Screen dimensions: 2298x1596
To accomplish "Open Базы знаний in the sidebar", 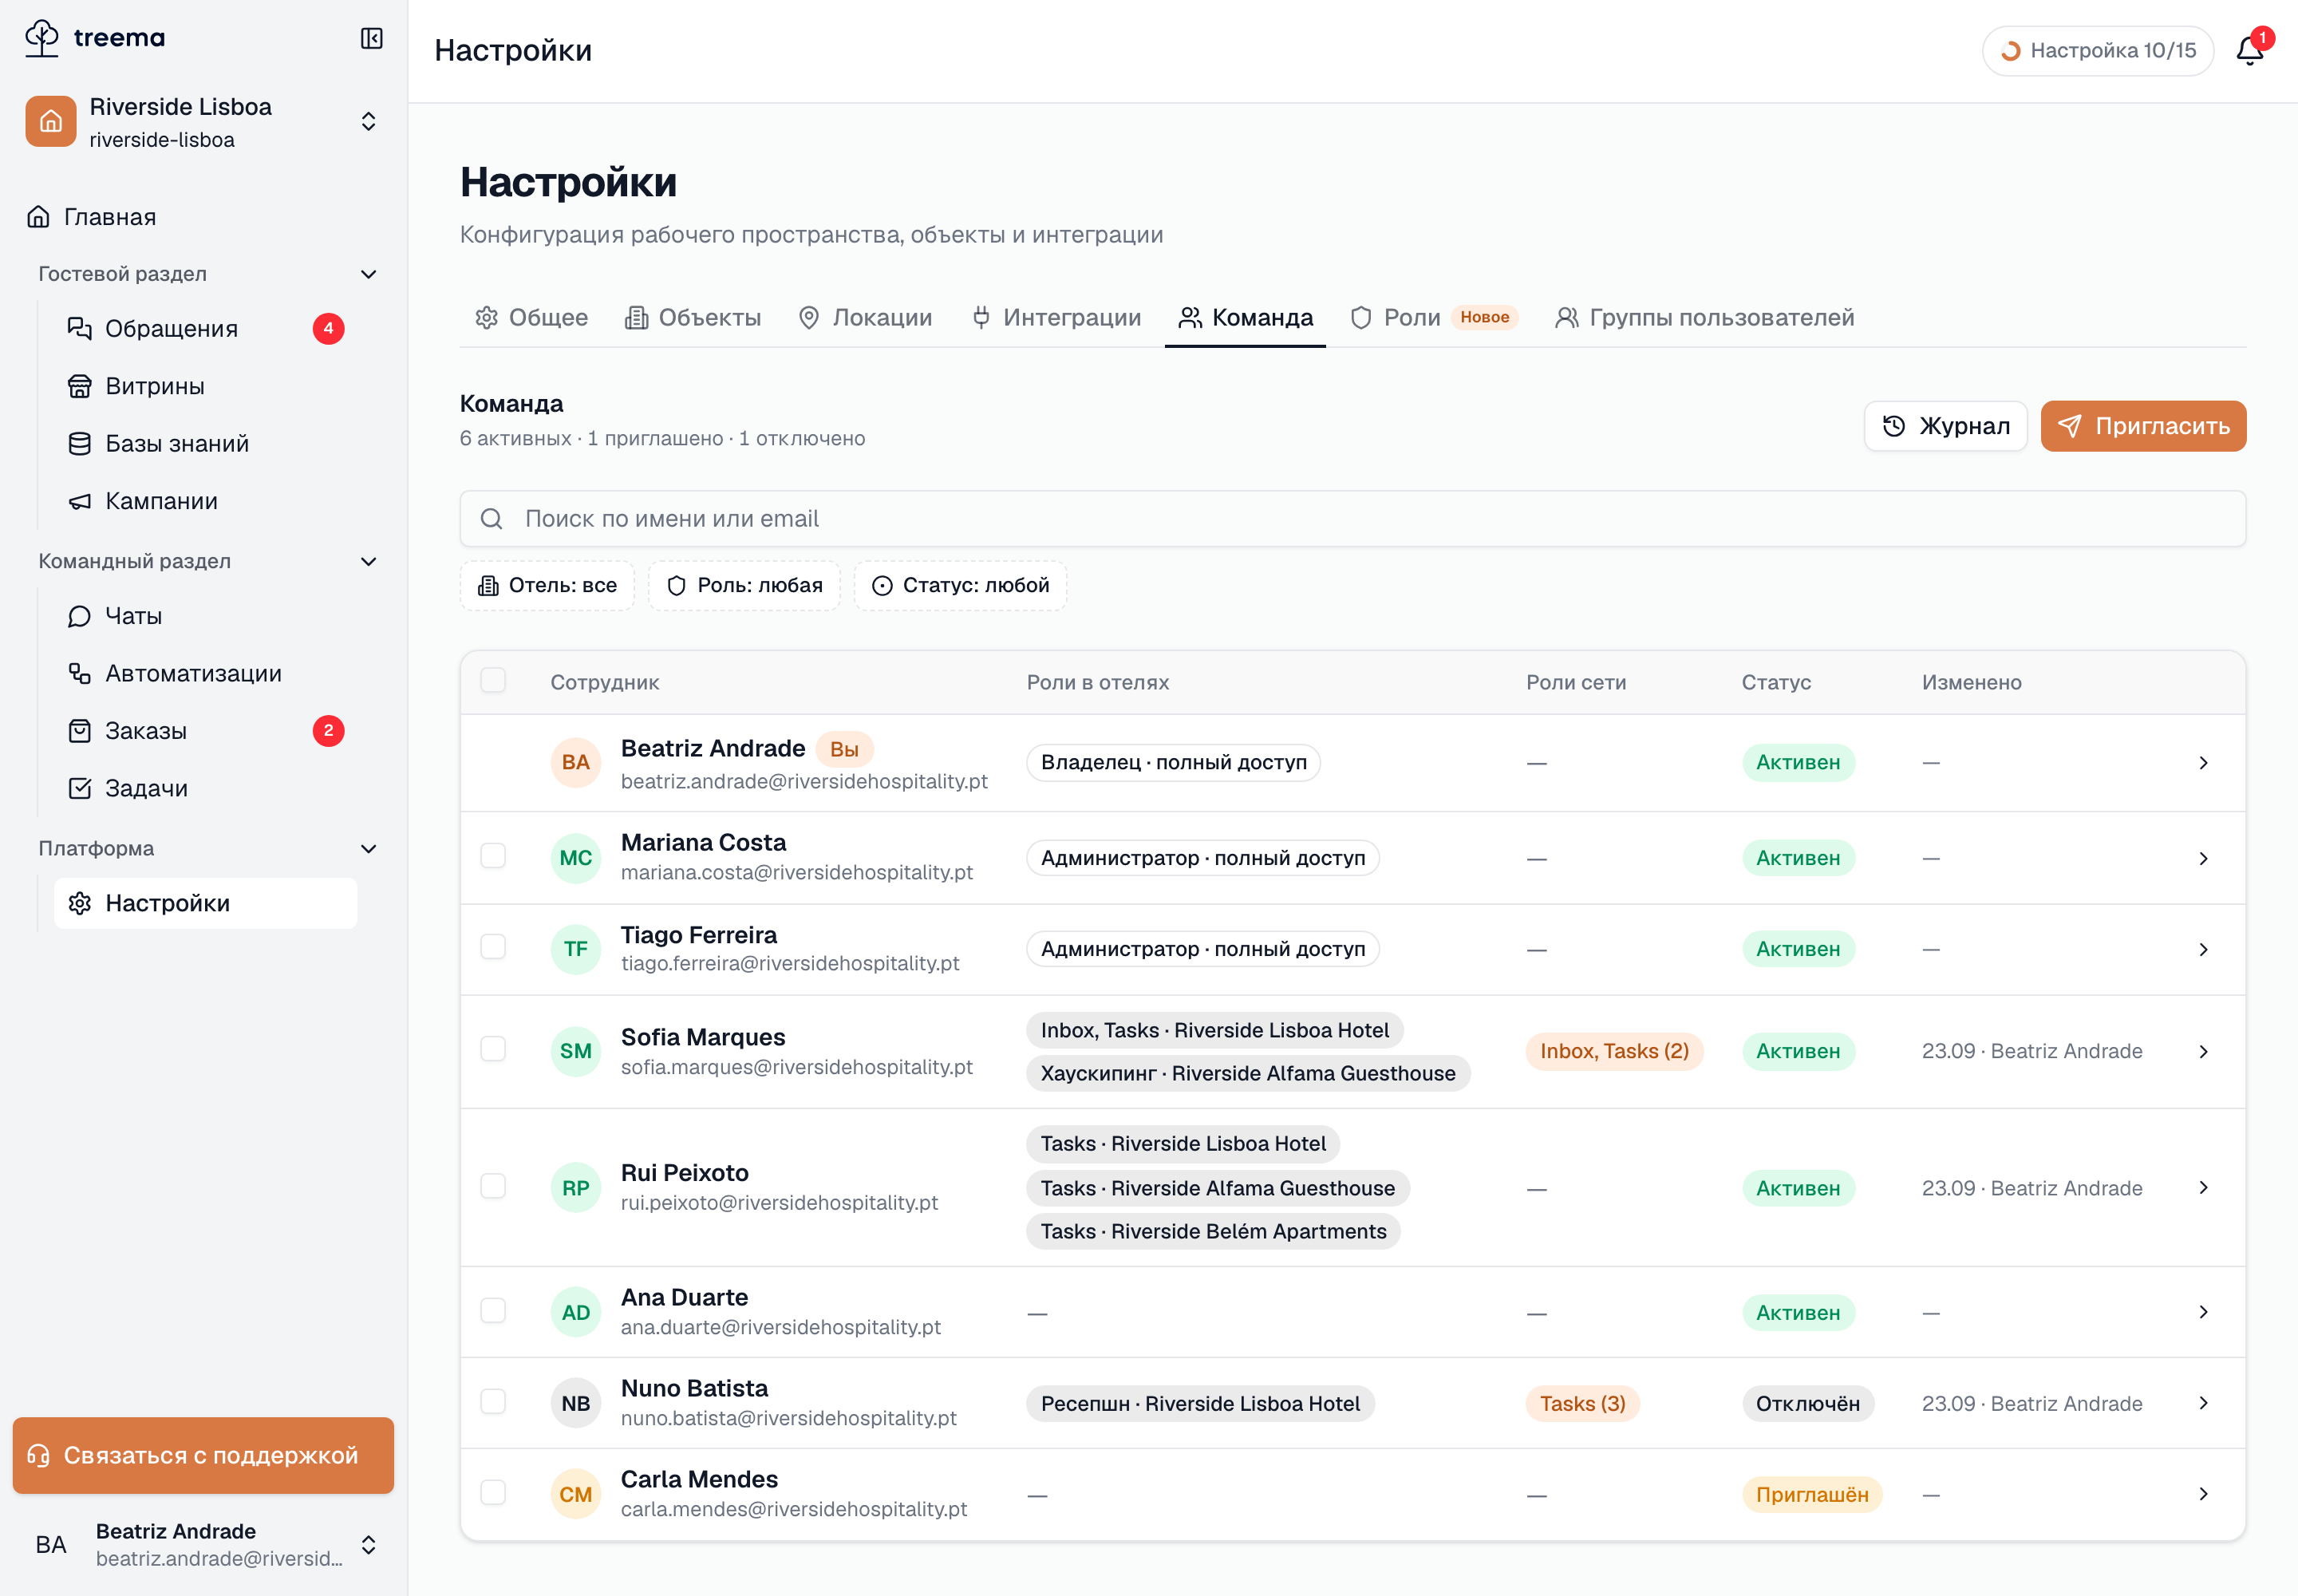I will [205, 444].
